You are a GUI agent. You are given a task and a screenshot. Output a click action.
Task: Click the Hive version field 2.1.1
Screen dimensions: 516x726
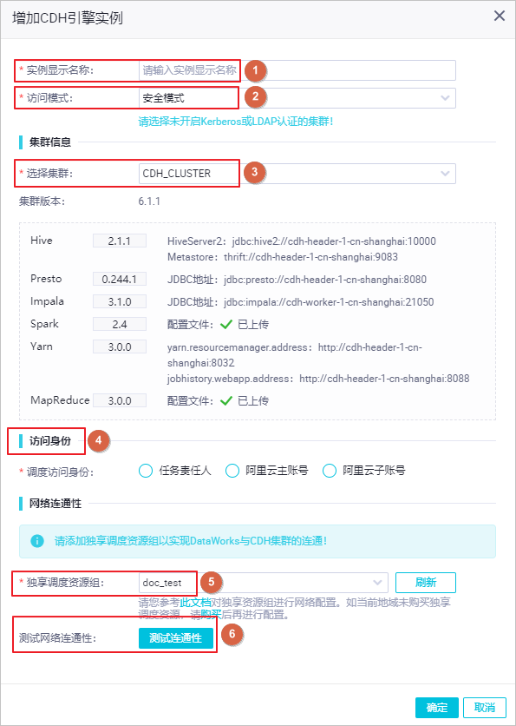tap(120, 241)
